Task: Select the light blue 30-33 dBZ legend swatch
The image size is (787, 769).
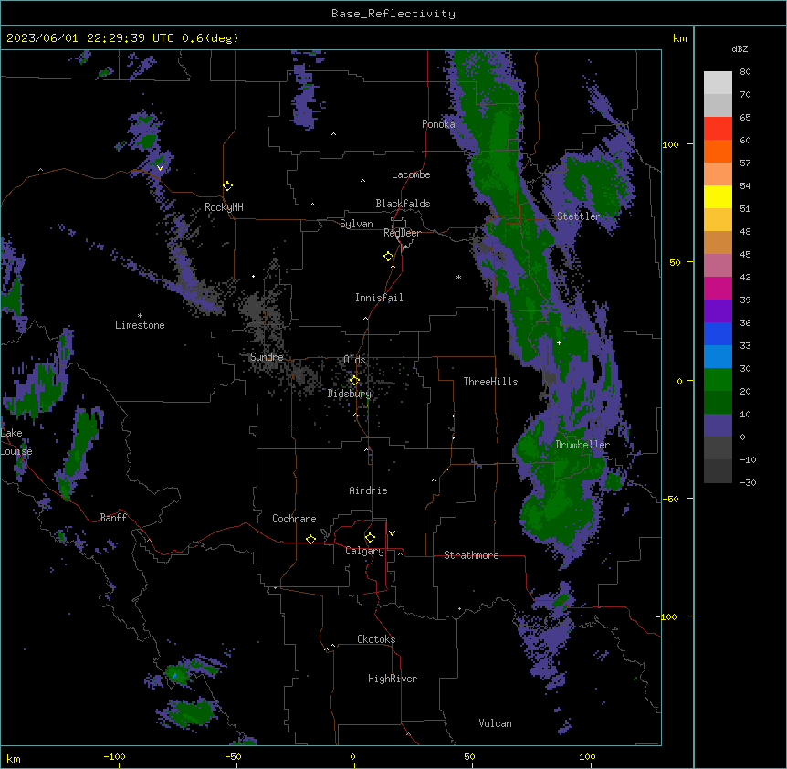Action: 718,357
